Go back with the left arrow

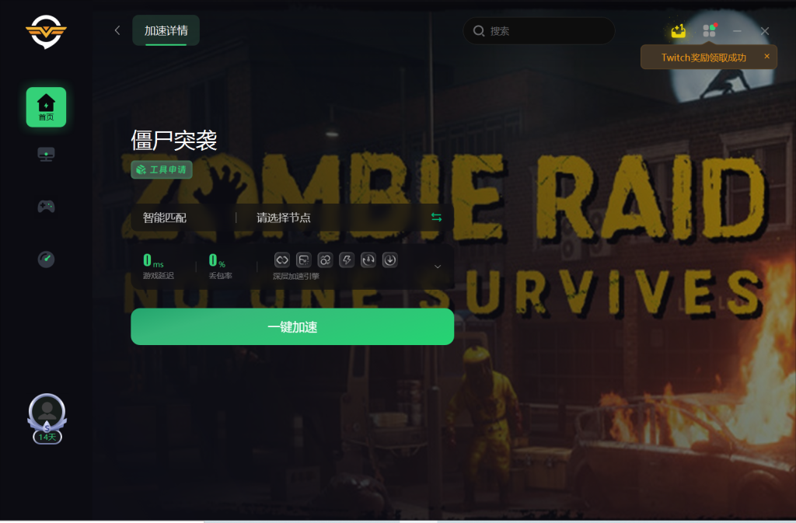pyautogui.click(x=117, y=30)
